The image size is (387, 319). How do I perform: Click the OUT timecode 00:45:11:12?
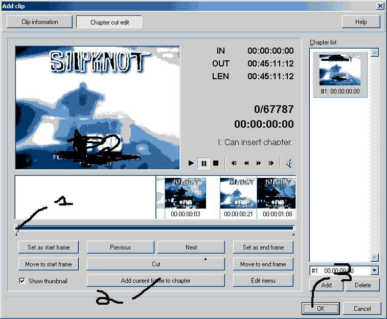click(270, 63)
